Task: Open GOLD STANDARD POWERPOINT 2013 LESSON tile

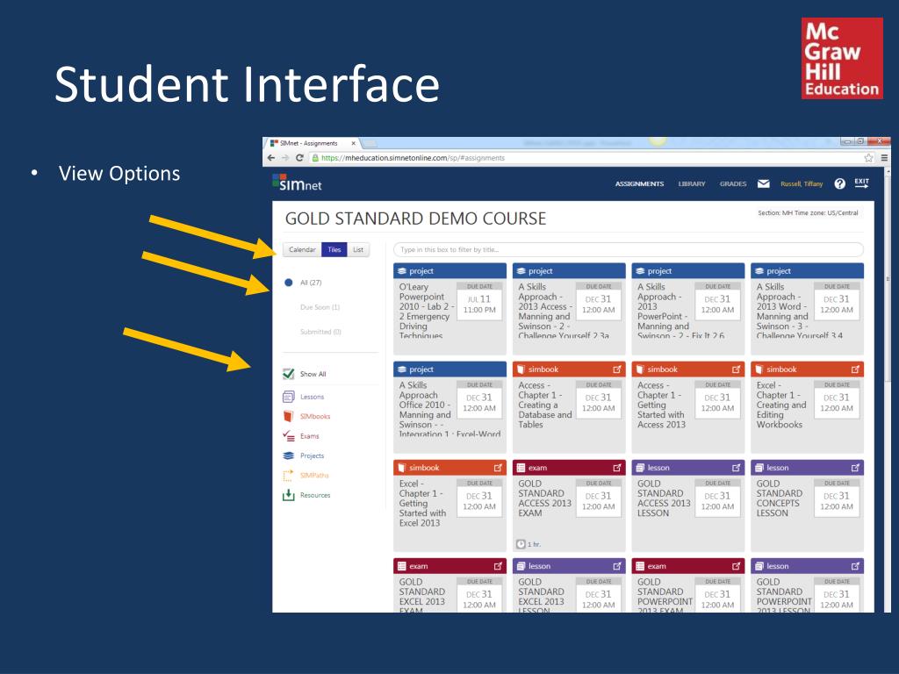Action: tap(808, 585)
